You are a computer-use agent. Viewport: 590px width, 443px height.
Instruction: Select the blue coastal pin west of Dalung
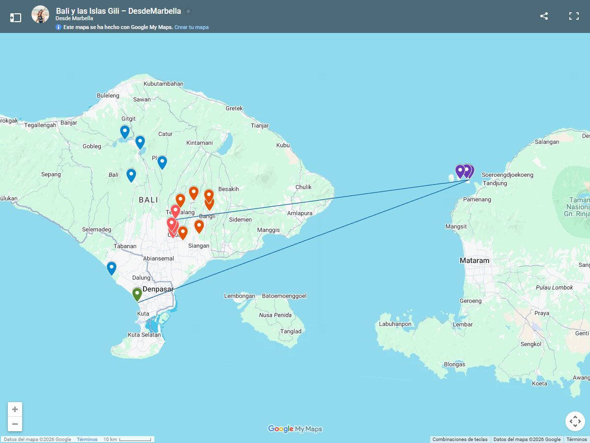[x=112, y=268]
